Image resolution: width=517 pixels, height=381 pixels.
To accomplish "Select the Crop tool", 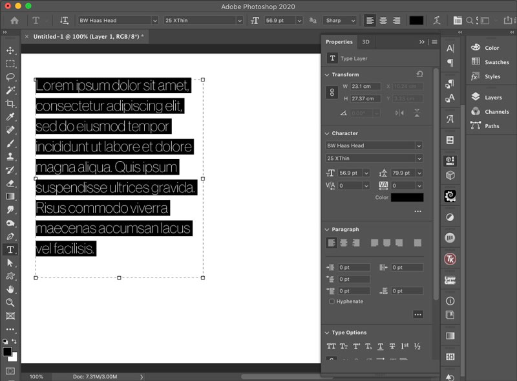I will pos(10,103).
